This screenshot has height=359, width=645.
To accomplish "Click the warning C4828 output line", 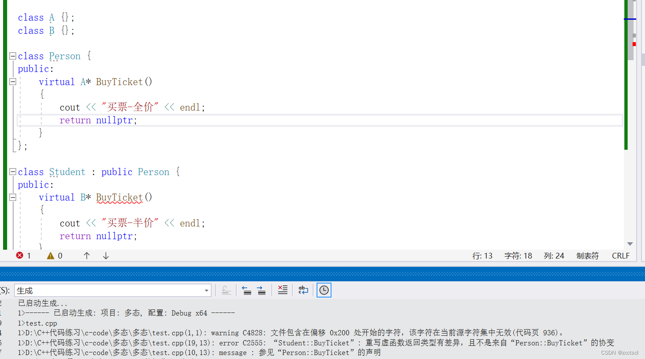I will (291, 333).
